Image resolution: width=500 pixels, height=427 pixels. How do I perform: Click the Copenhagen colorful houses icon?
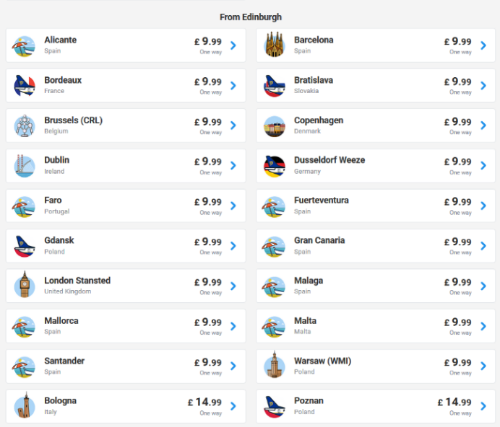pos(275,126)
